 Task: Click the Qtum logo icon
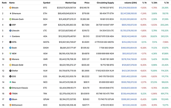(10, 99)
